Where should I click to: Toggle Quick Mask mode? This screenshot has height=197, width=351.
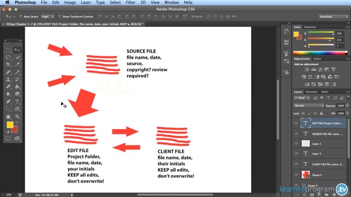click(8, 138)
